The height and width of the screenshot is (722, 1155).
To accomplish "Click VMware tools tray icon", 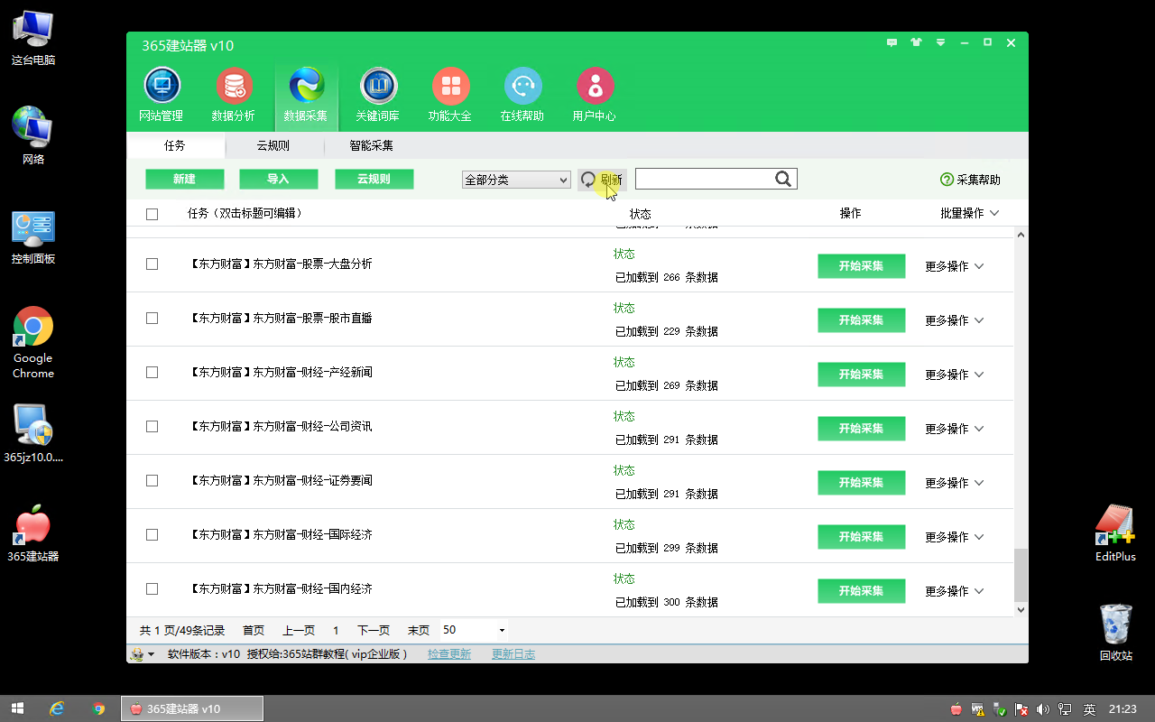I will point(978,709).
